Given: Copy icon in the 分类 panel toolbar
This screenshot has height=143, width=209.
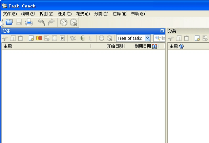Looking at the screenshot, I should tap(179, 38).
